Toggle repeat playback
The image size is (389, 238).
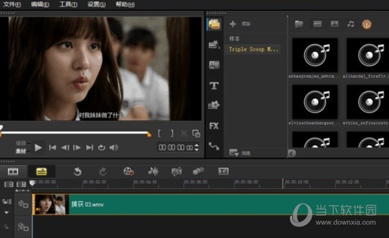coord(102,148)
